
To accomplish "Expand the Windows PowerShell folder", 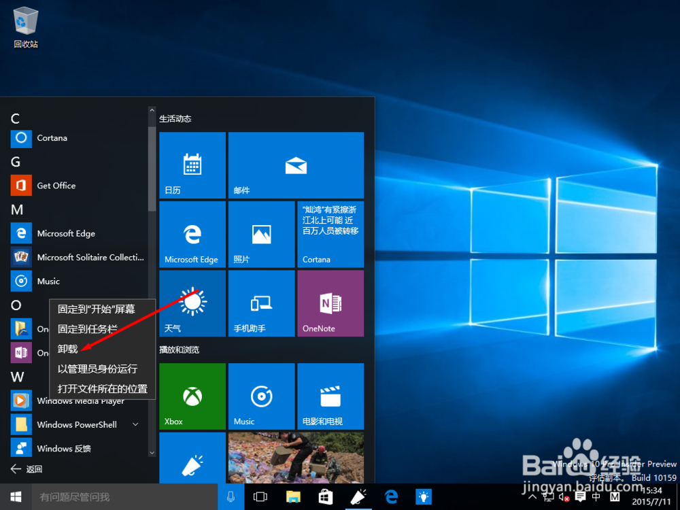I will [x=135, y=424].
